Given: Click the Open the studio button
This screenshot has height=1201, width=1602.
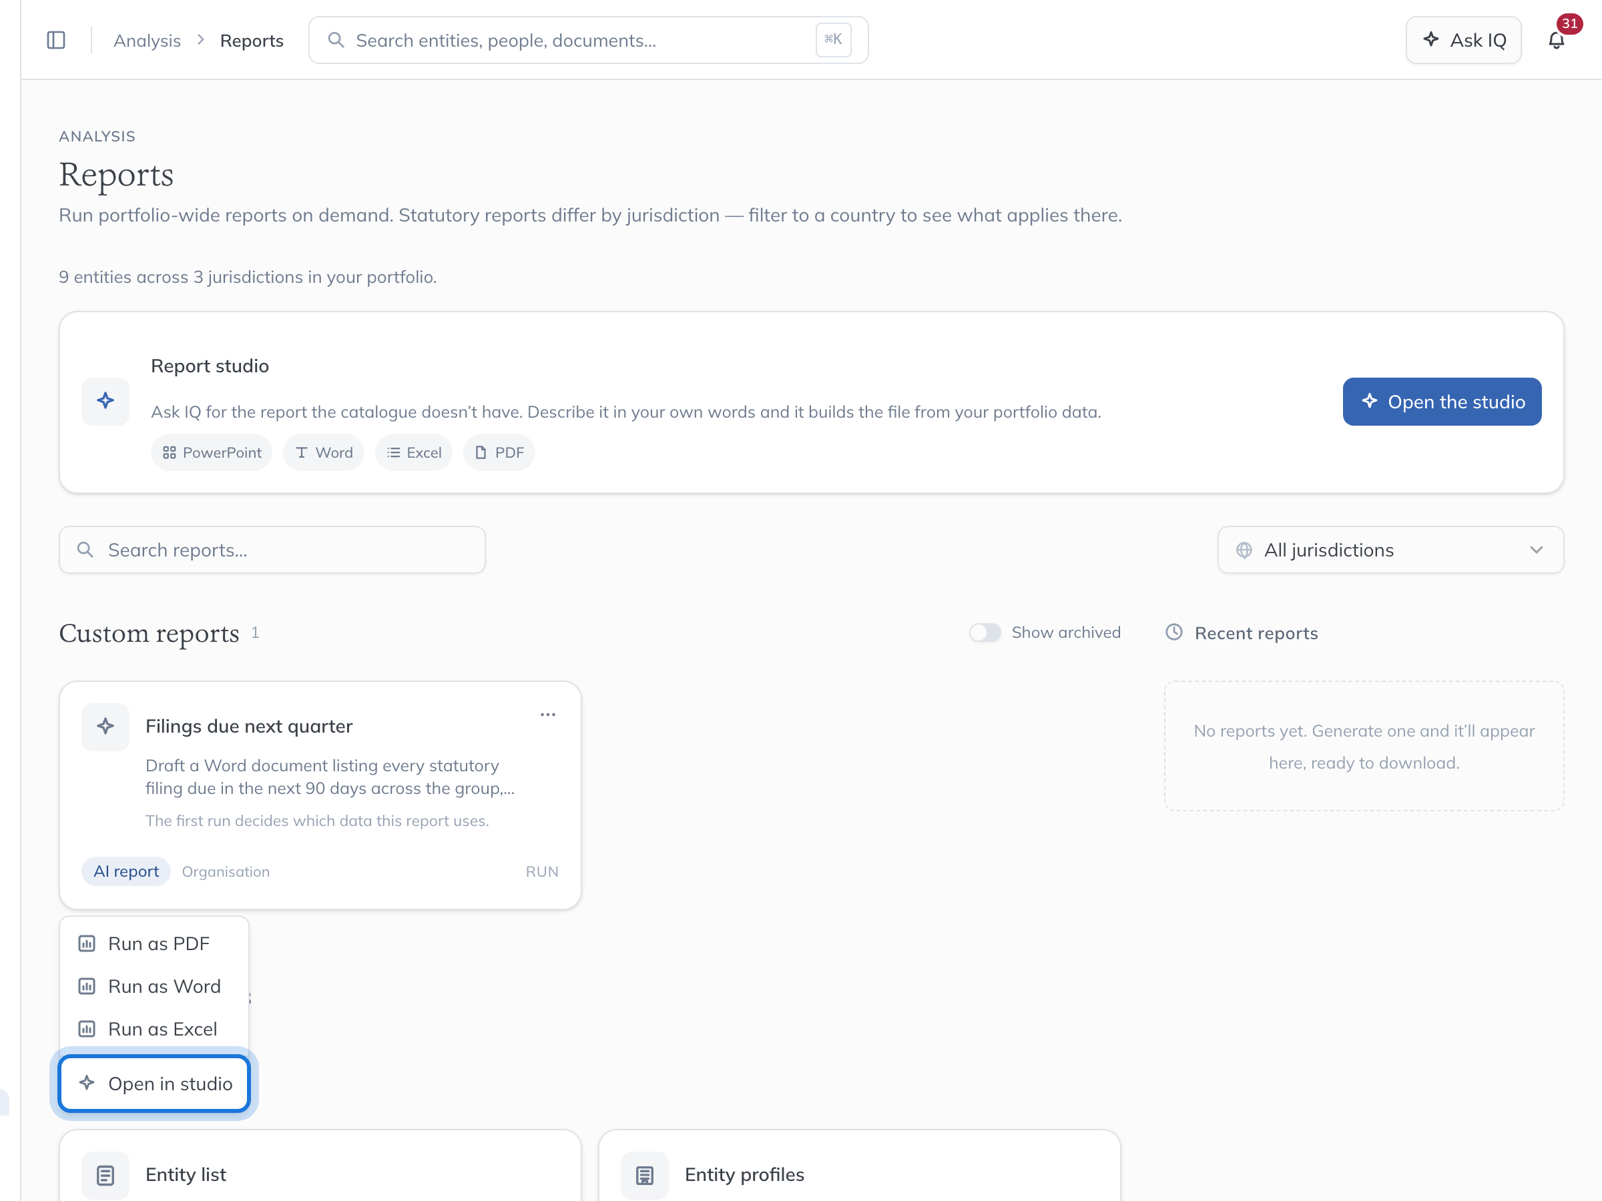Looking at the screenshot, I should point(1441,402).
